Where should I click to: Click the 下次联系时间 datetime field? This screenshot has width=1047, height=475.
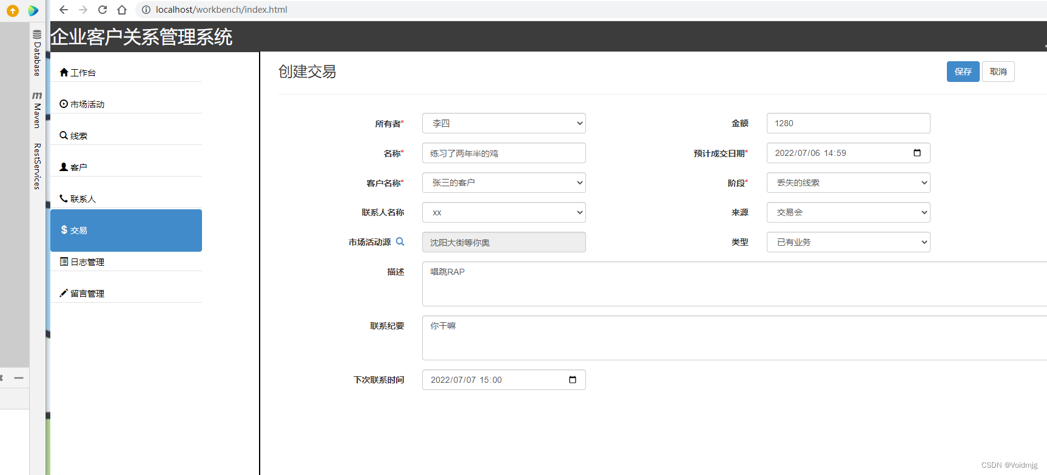click(504, 380)
